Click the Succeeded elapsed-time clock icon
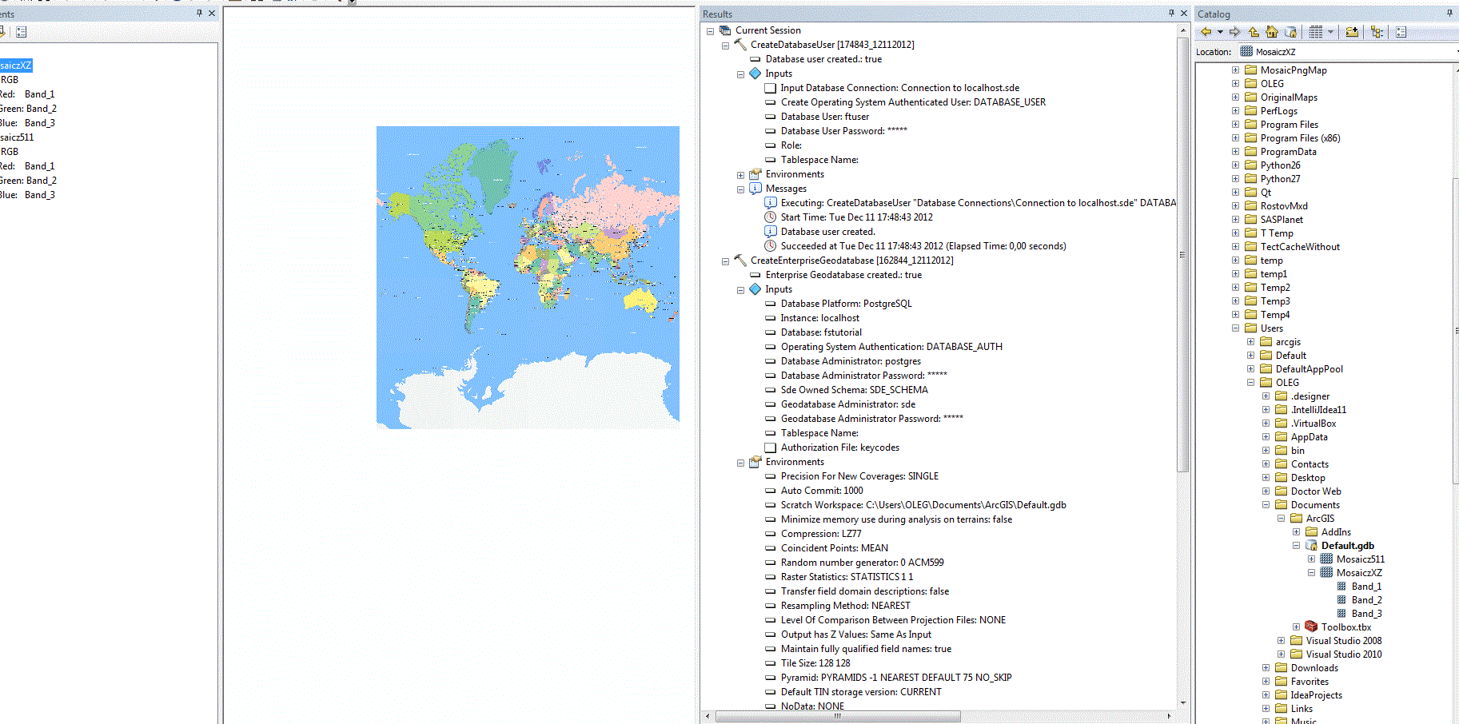Screen dimensions: 1459x724 click(x=771, y=246)
